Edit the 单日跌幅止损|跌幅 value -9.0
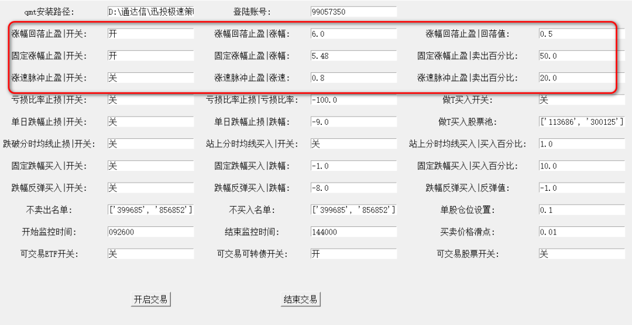The width and height of the screenshot is (632, 325). pos(354,122)
